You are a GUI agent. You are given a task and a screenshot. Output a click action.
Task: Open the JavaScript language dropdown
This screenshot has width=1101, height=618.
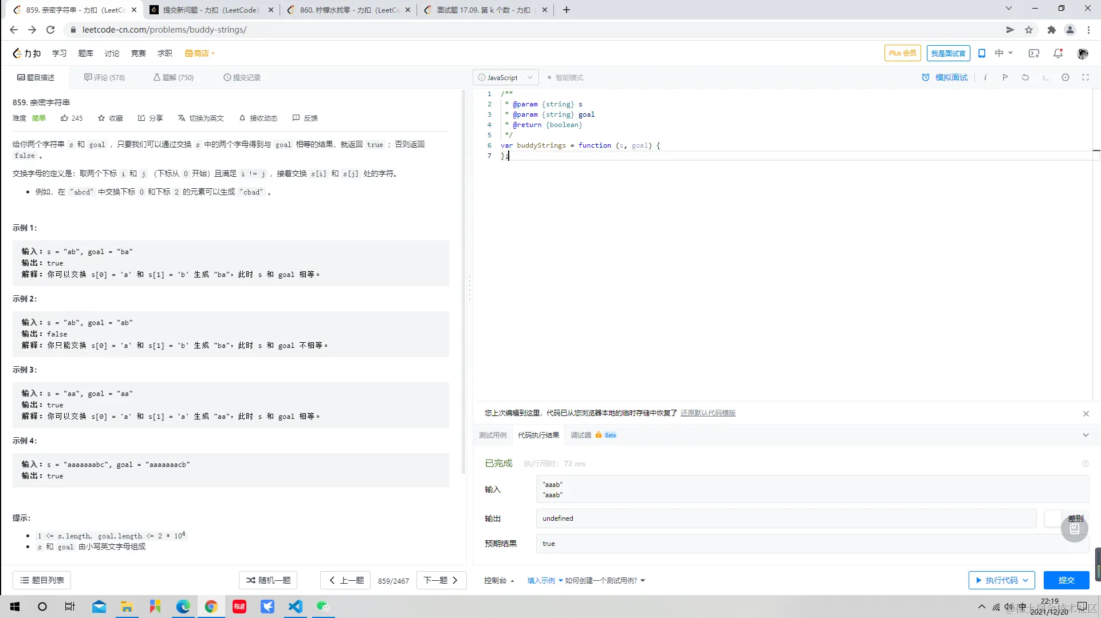(x=505, y=77)
